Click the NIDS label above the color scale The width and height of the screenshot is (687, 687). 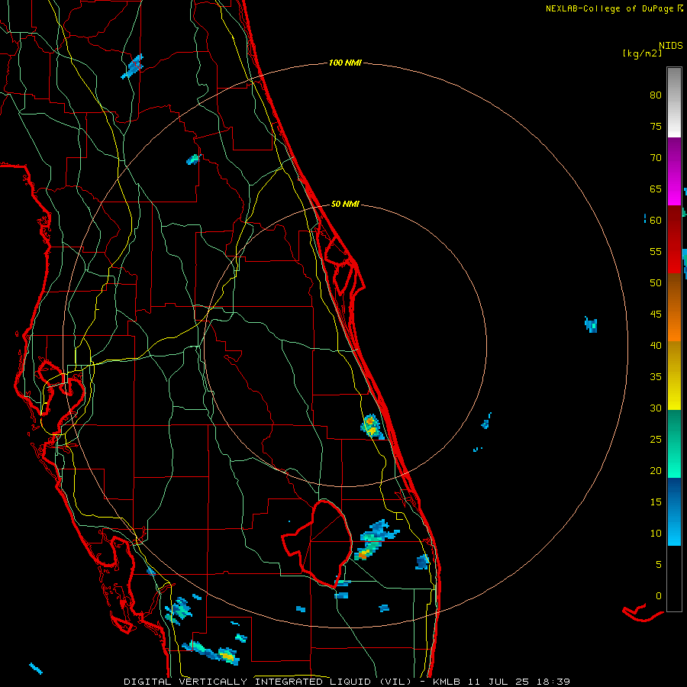tap(671, 46)
